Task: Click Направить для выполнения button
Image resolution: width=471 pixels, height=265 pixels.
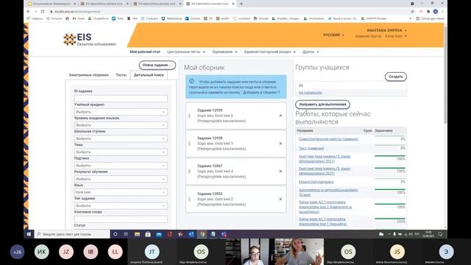Action: coord(322,105)
